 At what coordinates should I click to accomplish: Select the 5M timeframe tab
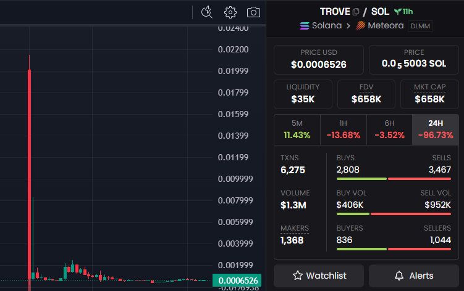(x=297, y=129)
